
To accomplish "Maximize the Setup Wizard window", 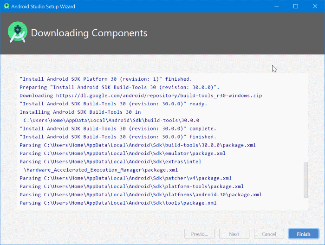I will coord(296,6).
